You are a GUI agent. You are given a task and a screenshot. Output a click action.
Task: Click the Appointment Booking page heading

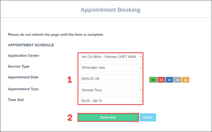pos(110,10)
